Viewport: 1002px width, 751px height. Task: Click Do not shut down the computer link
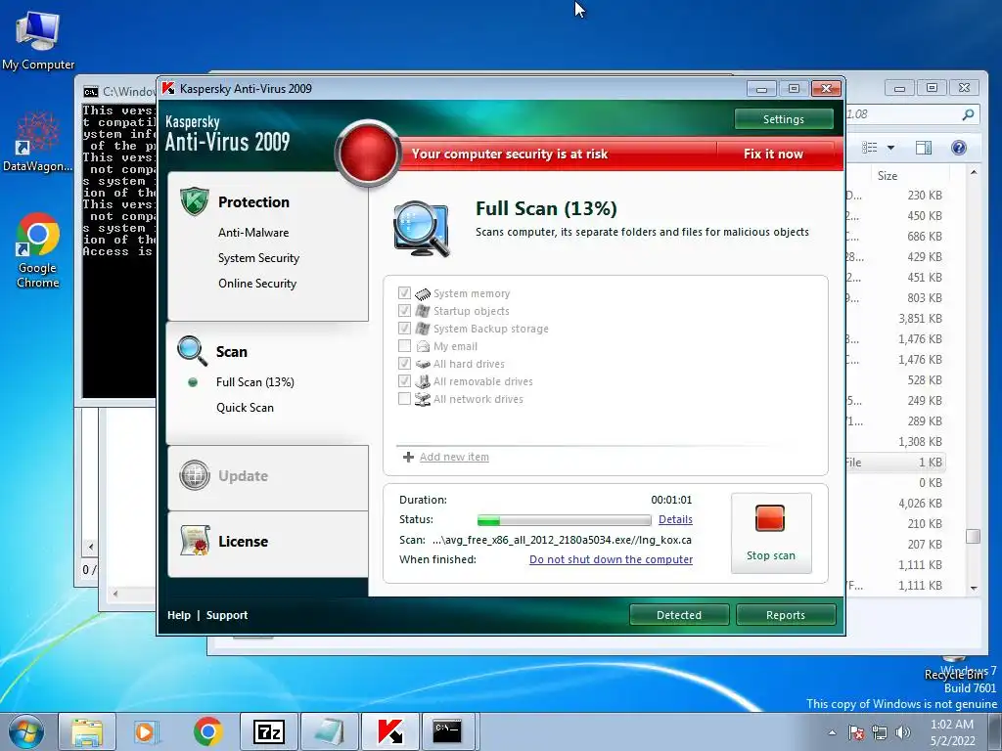pos(611,559)
